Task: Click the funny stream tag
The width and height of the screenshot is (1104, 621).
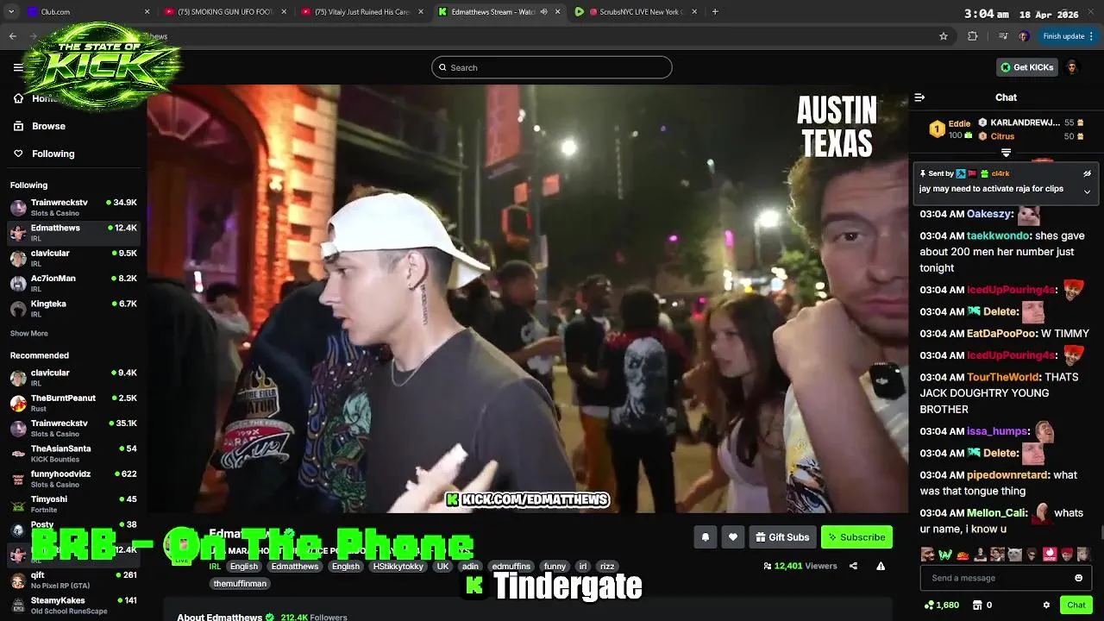Action: (555, 567)
